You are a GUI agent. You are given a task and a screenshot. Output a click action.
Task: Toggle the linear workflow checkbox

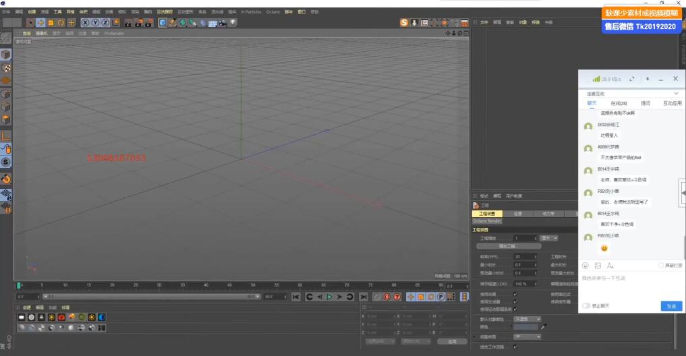[516, 347]
